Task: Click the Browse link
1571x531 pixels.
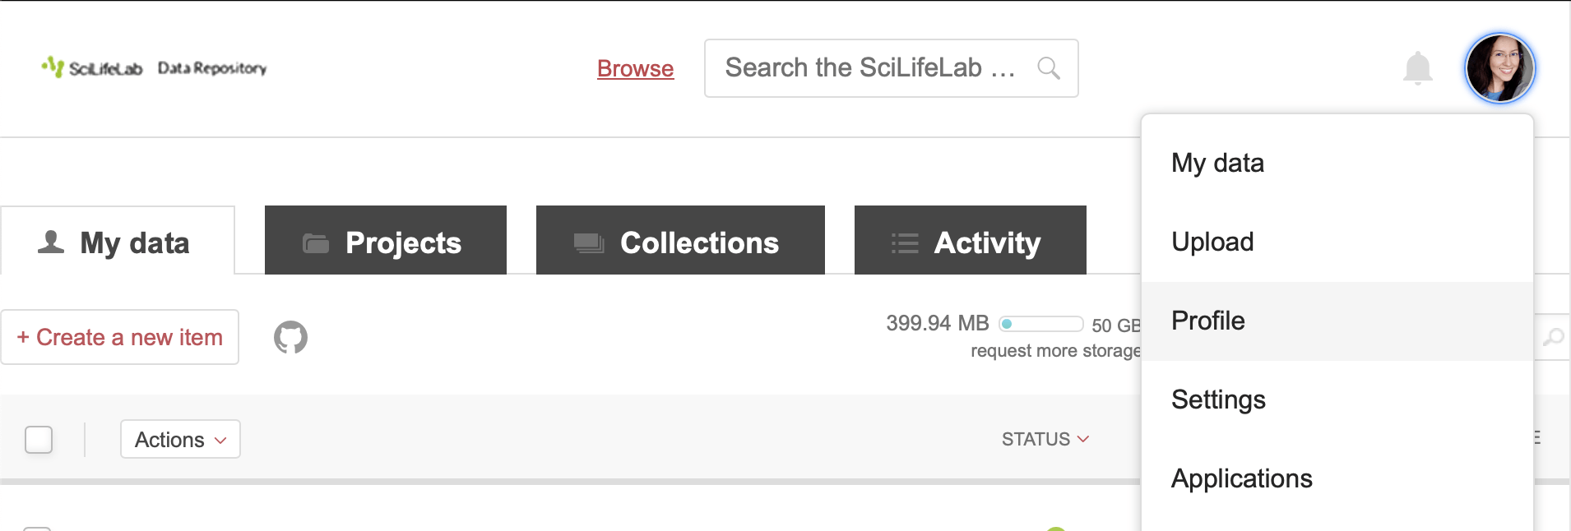Action: pos(635,68)
